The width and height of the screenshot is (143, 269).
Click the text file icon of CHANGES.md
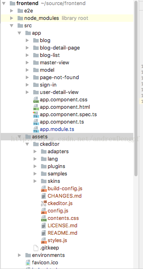click(44, 196)
